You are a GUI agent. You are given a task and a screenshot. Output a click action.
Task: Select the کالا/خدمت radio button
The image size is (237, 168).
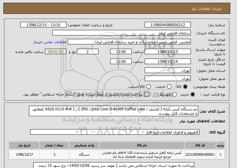(149, 87)
